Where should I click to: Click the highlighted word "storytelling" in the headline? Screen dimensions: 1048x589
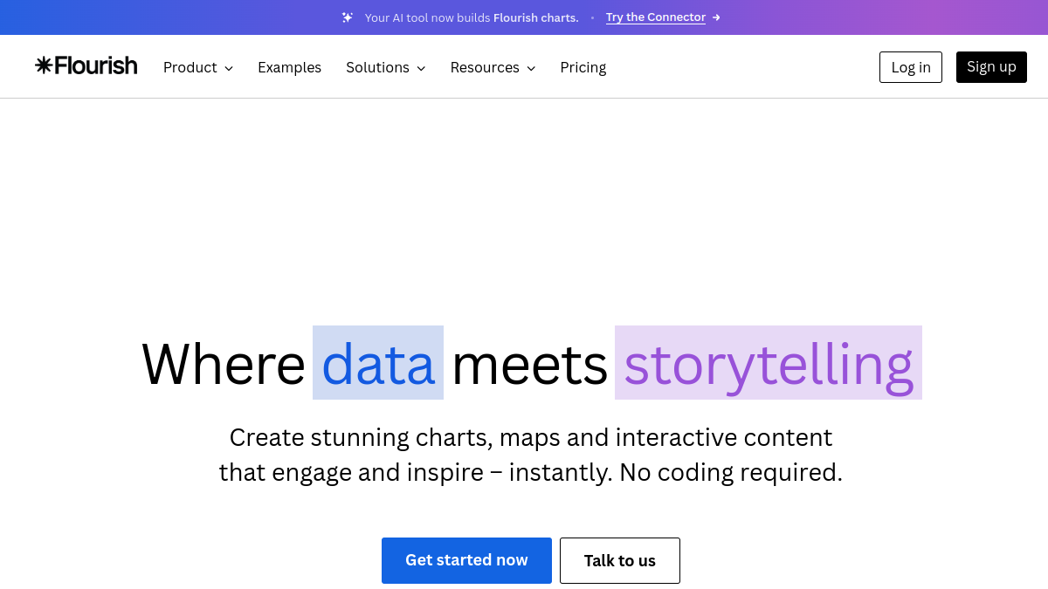[769, 363]
